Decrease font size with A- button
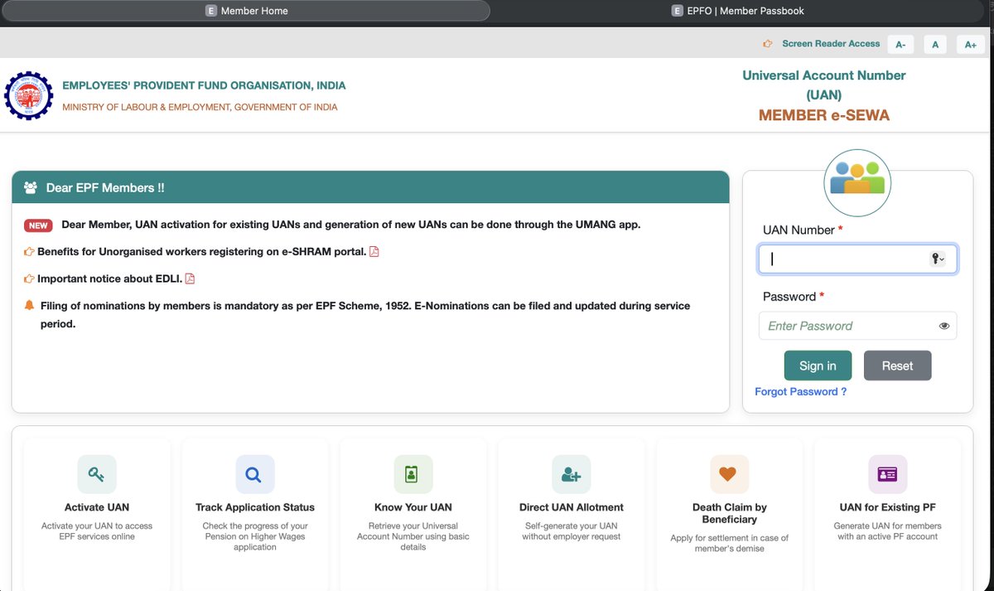This screenshot has width=994, height=591. click(x=900, y=45)
